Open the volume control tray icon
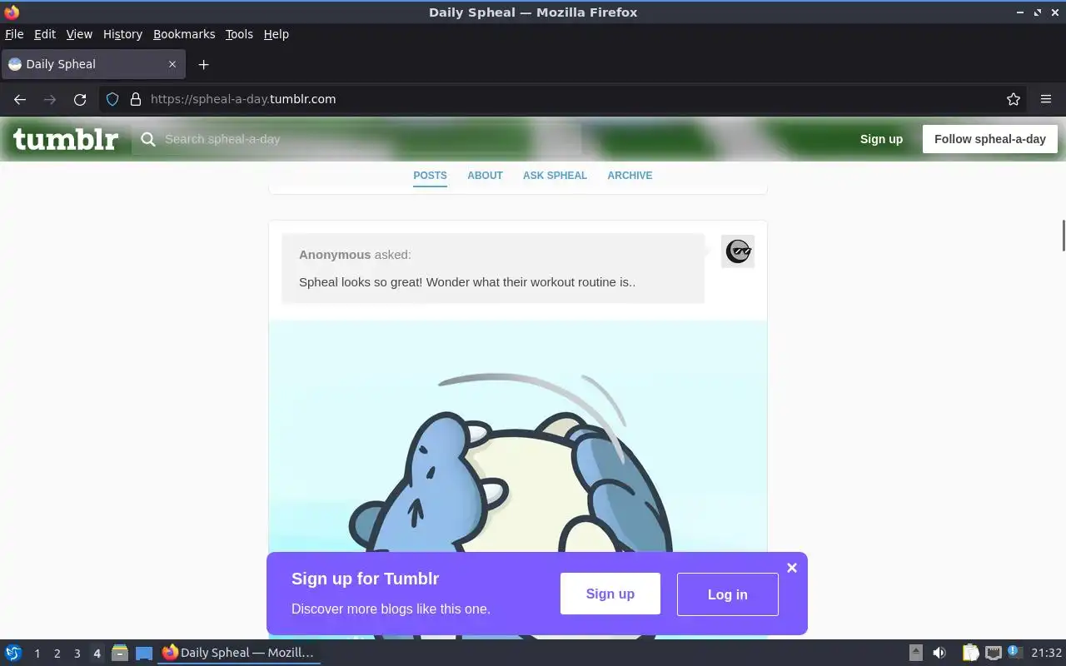This screenshot has width=1066, height=666. (x=939, y=653)
